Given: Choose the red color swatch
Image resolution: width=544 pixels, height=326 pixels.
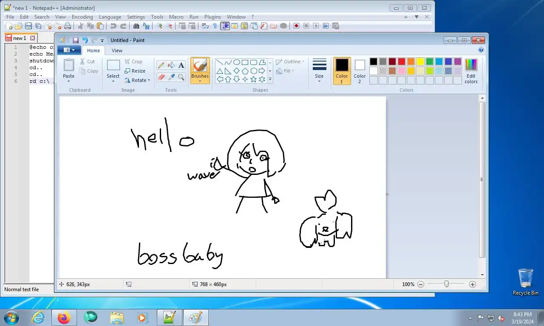Looking at the screenshot, I should coord(402,62).
